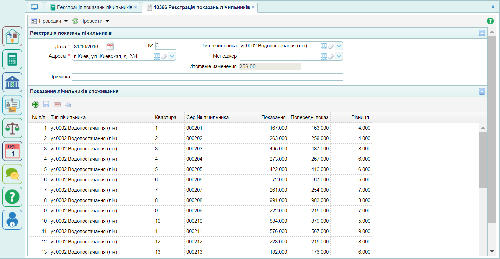Click the Итоговые изменения value field
Viewport: 500px width, 259px height.
click(270, 67)
